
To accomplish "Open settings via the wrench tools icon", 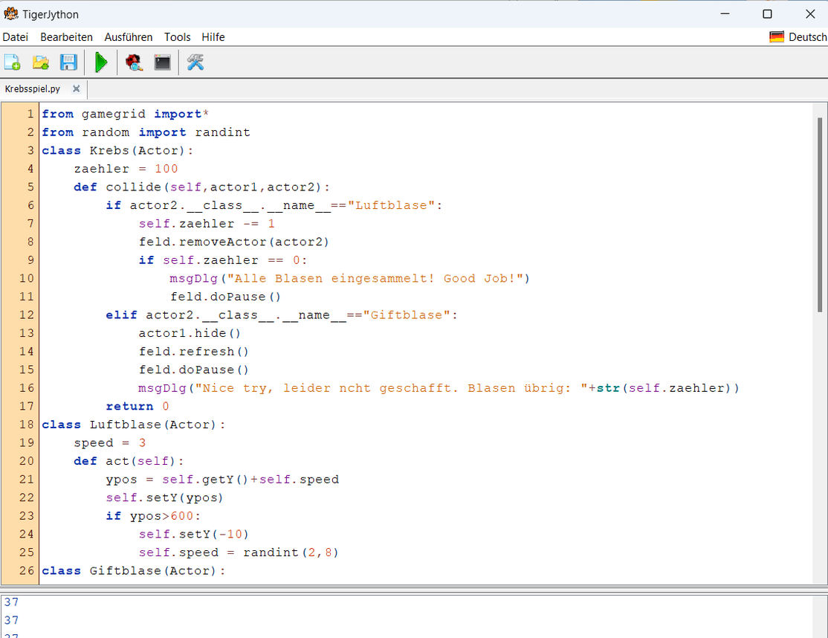I will [195, 62].
